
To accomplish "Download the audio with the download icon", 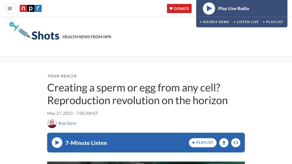I will (x=224, y=143).
